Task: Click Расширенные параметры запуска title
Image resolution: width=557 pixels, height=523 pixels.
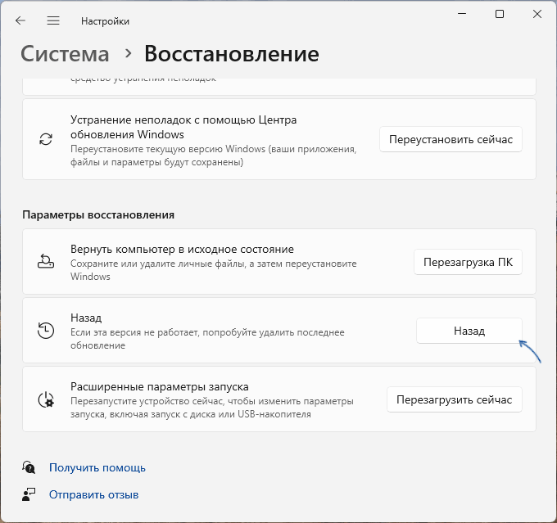Action: pos(160,386)
